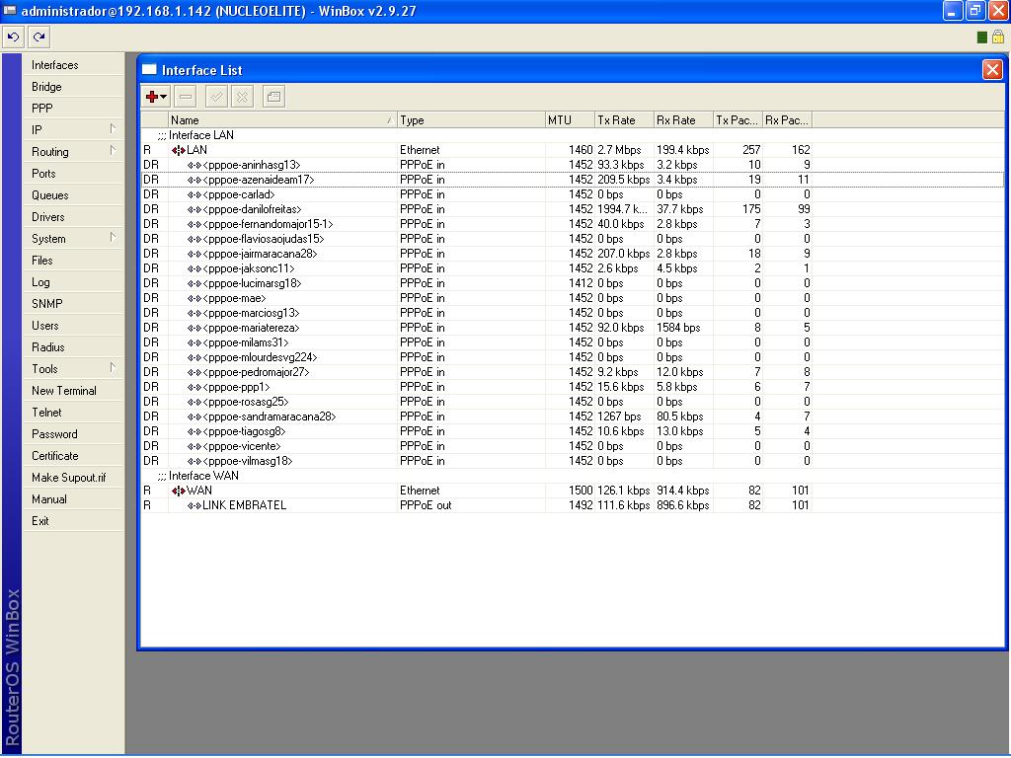Click the ';;; Interface WAN' comment row

pos(573,476)
